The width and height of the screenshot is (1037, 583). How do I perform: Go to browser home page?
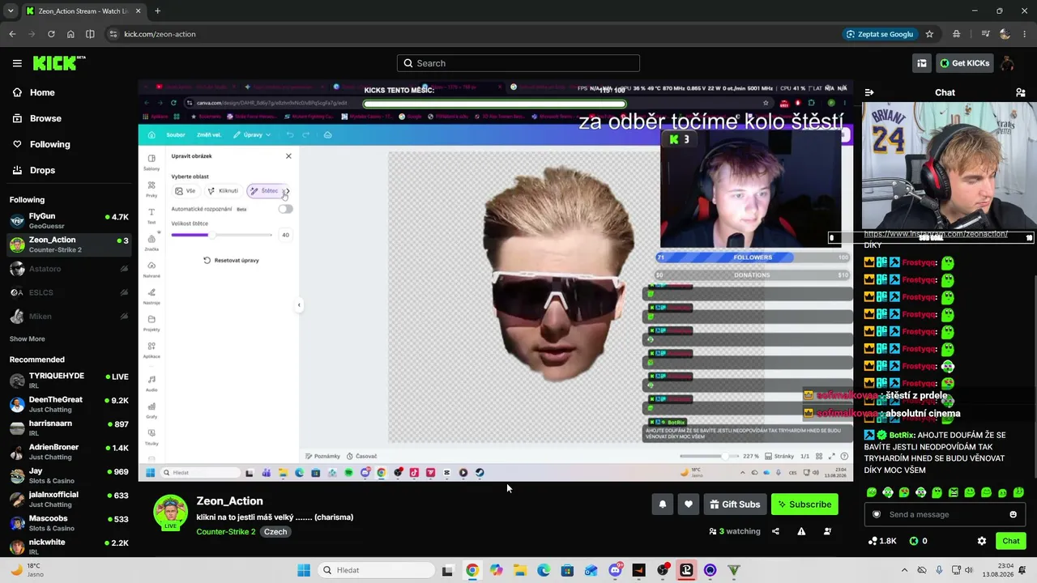[70, 34]
